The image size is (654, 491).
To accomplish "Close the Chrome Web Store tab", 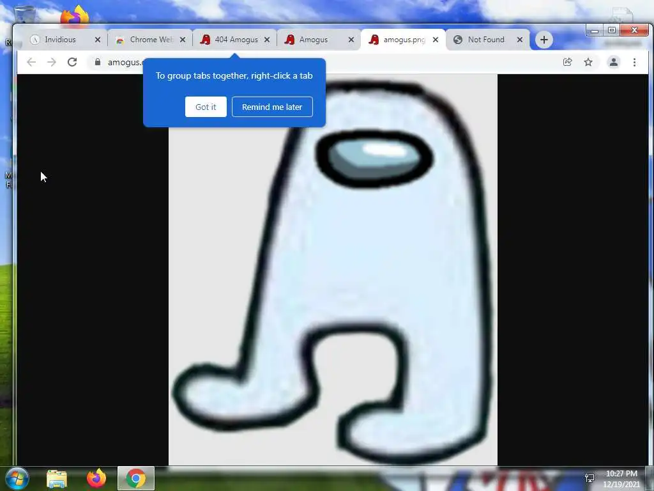I will (182, 40).
